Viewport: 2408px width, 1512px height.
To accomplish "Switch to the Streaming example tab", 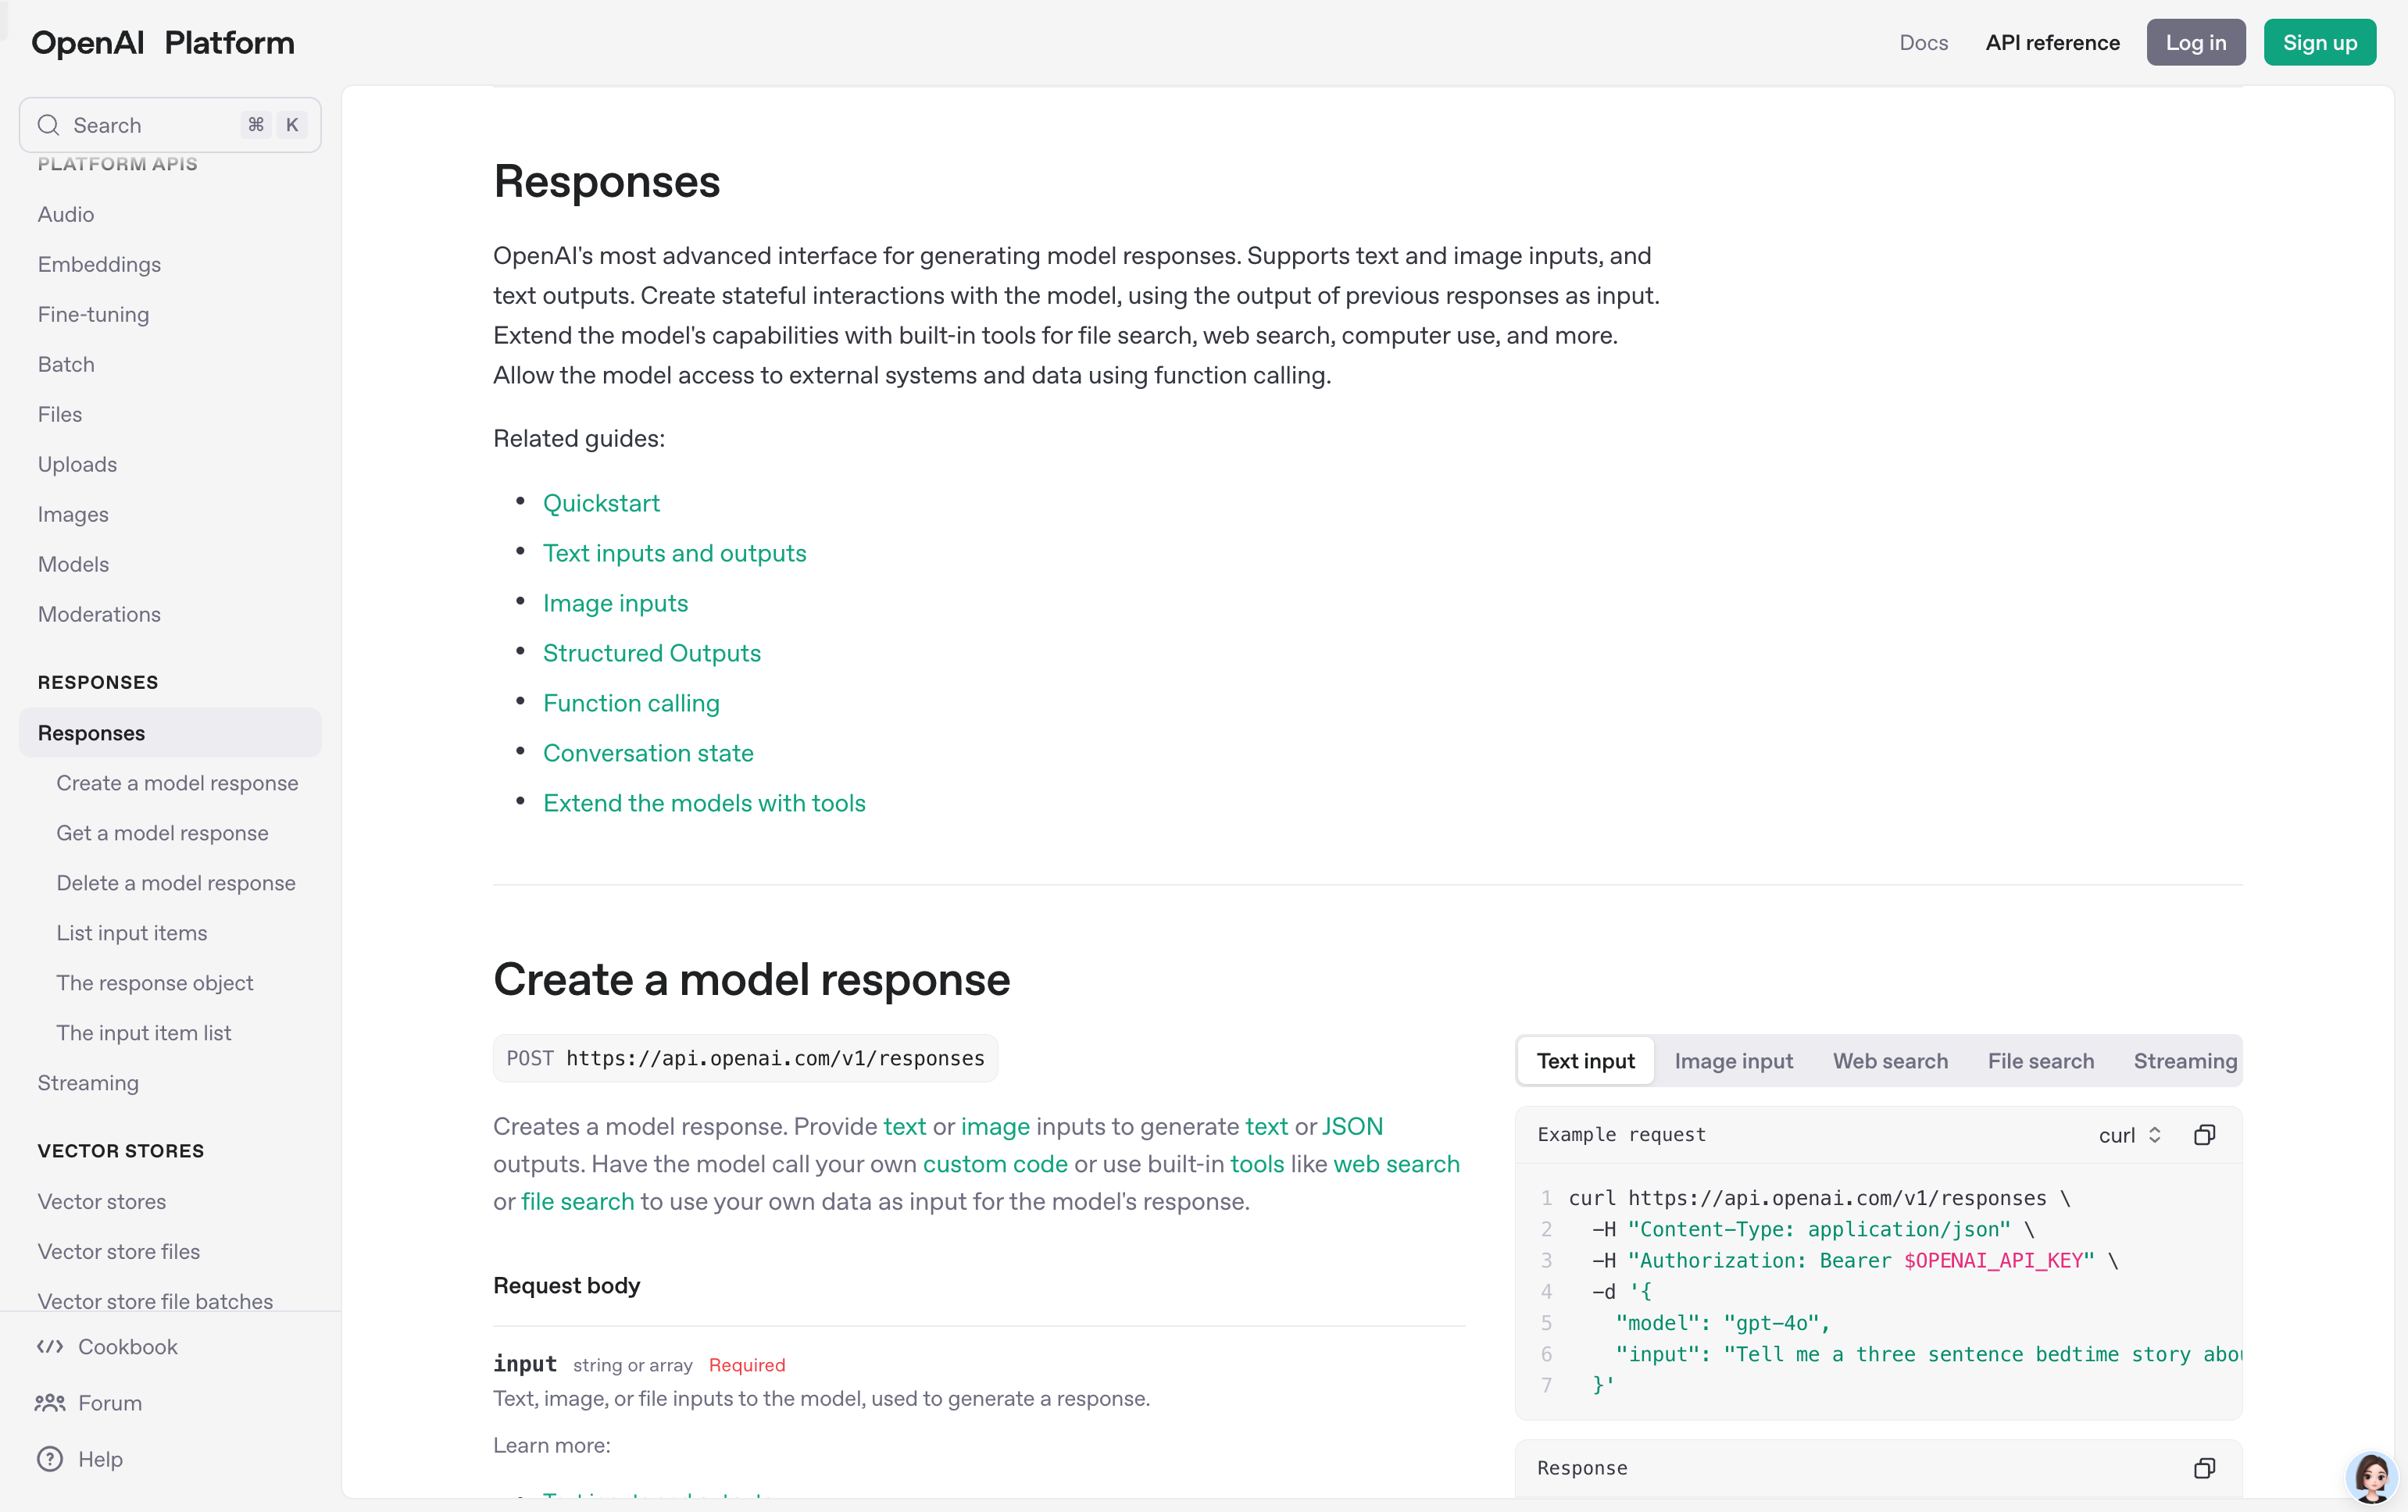I will 2185,1061.
